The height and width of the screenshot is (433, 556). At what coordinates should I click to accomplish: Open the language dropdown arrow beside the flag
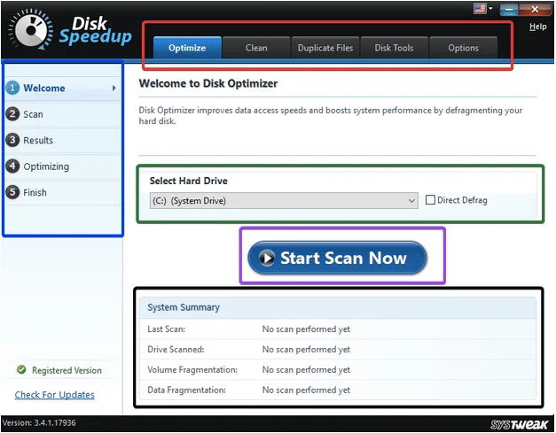tap(490, 8)
